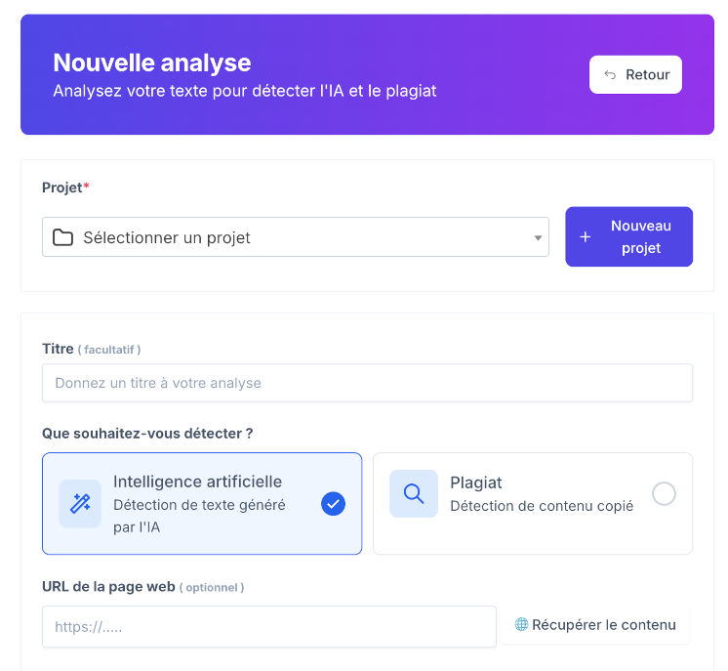Click the back arrow icon beside Retour
This screenshot has height=671, width=728.
click(x=610, y=75)
